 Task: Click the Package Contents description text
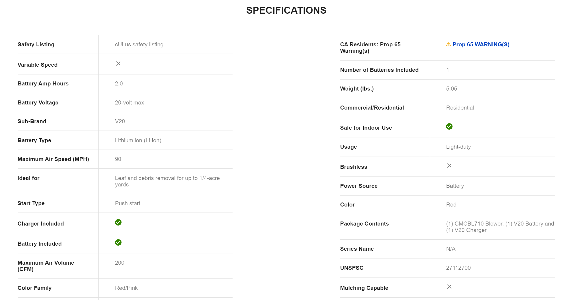click(500, 227)
